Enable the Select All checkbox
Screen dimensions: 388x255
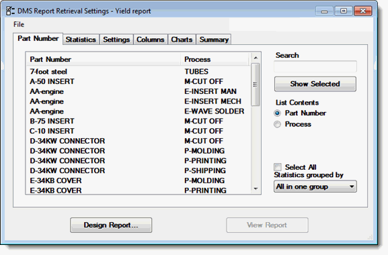(278, 167)
